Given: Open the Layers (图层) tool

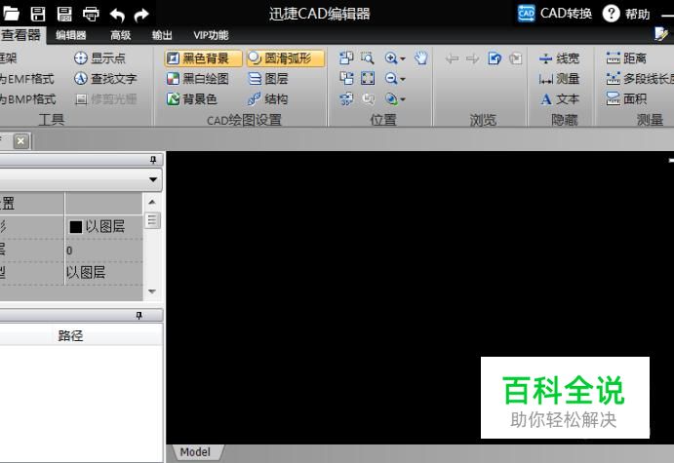Looking at the screenshot, I should pos(268,79).
